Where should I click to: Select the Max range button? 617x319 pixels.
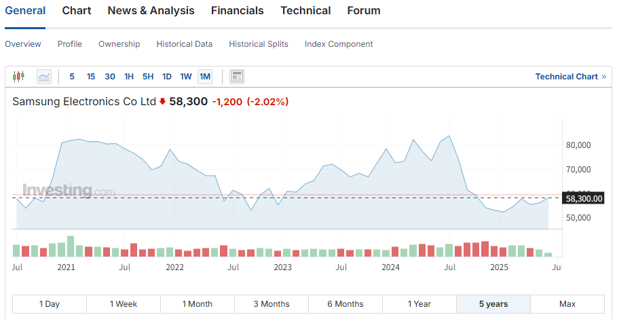pos(567,304)
